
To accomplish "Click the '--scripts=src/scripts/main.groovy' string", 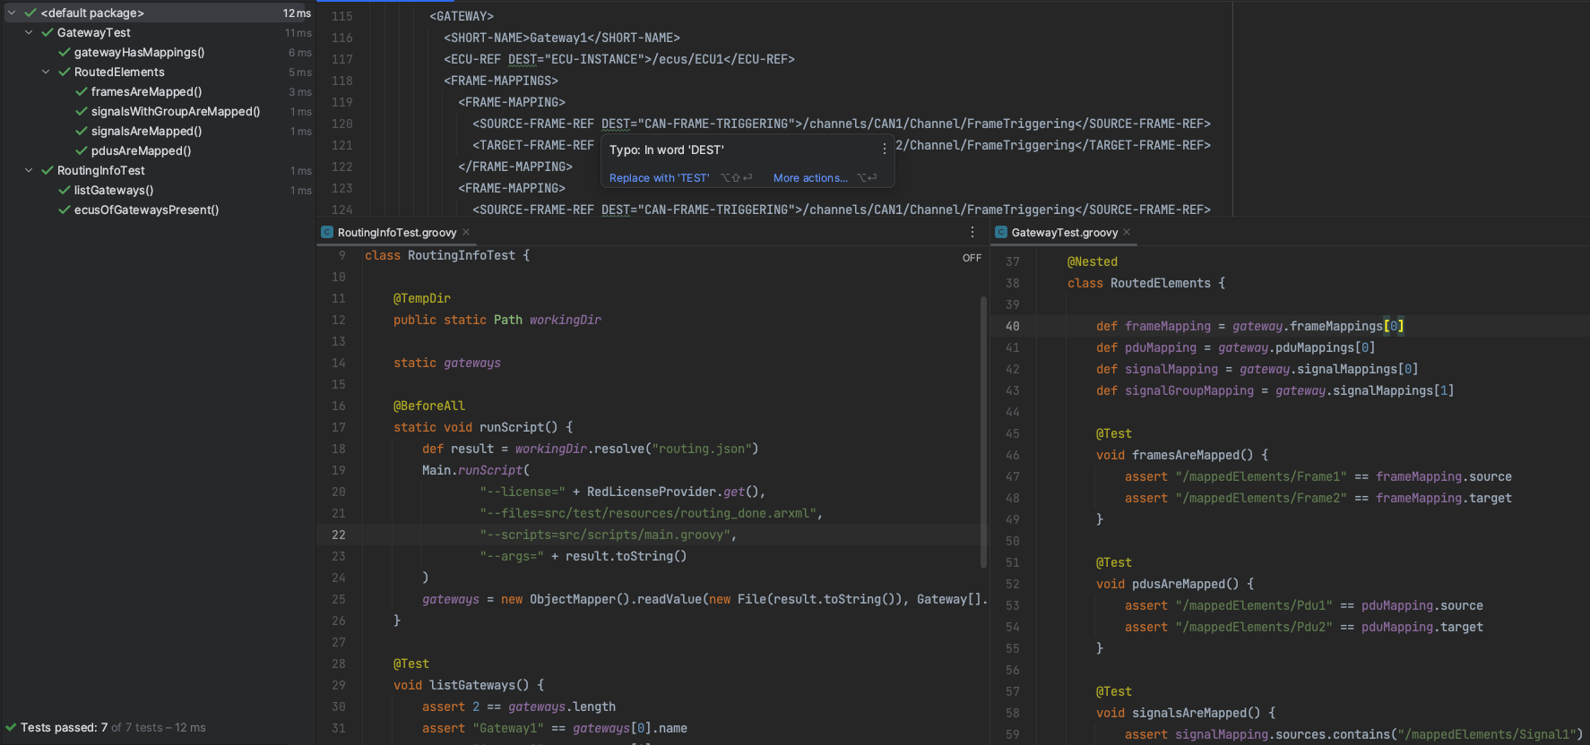I will 609,535.
